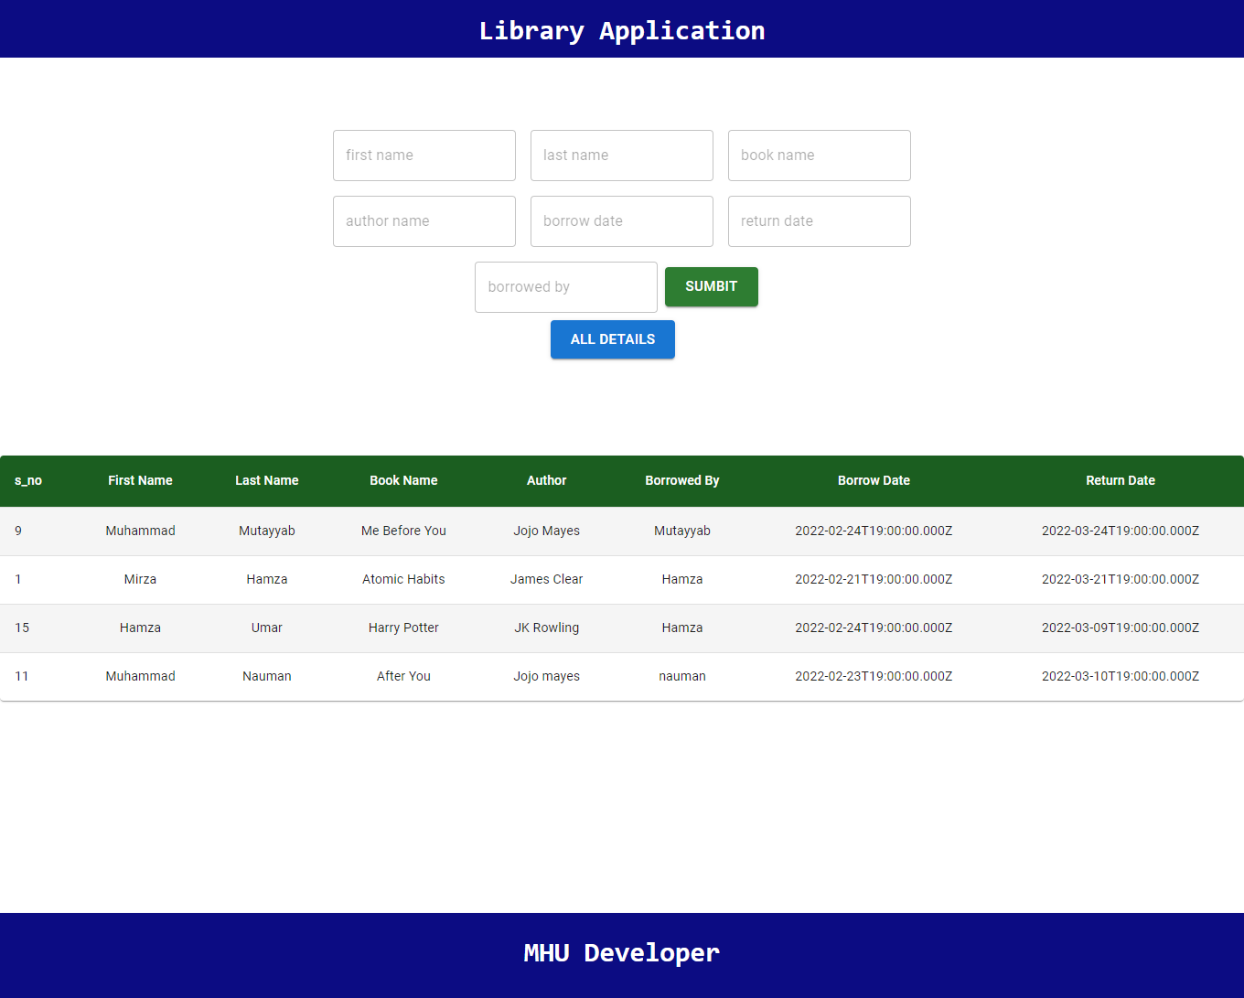Click the author name input field
The image size is (1244, 998).
click(x=424, y=221)
